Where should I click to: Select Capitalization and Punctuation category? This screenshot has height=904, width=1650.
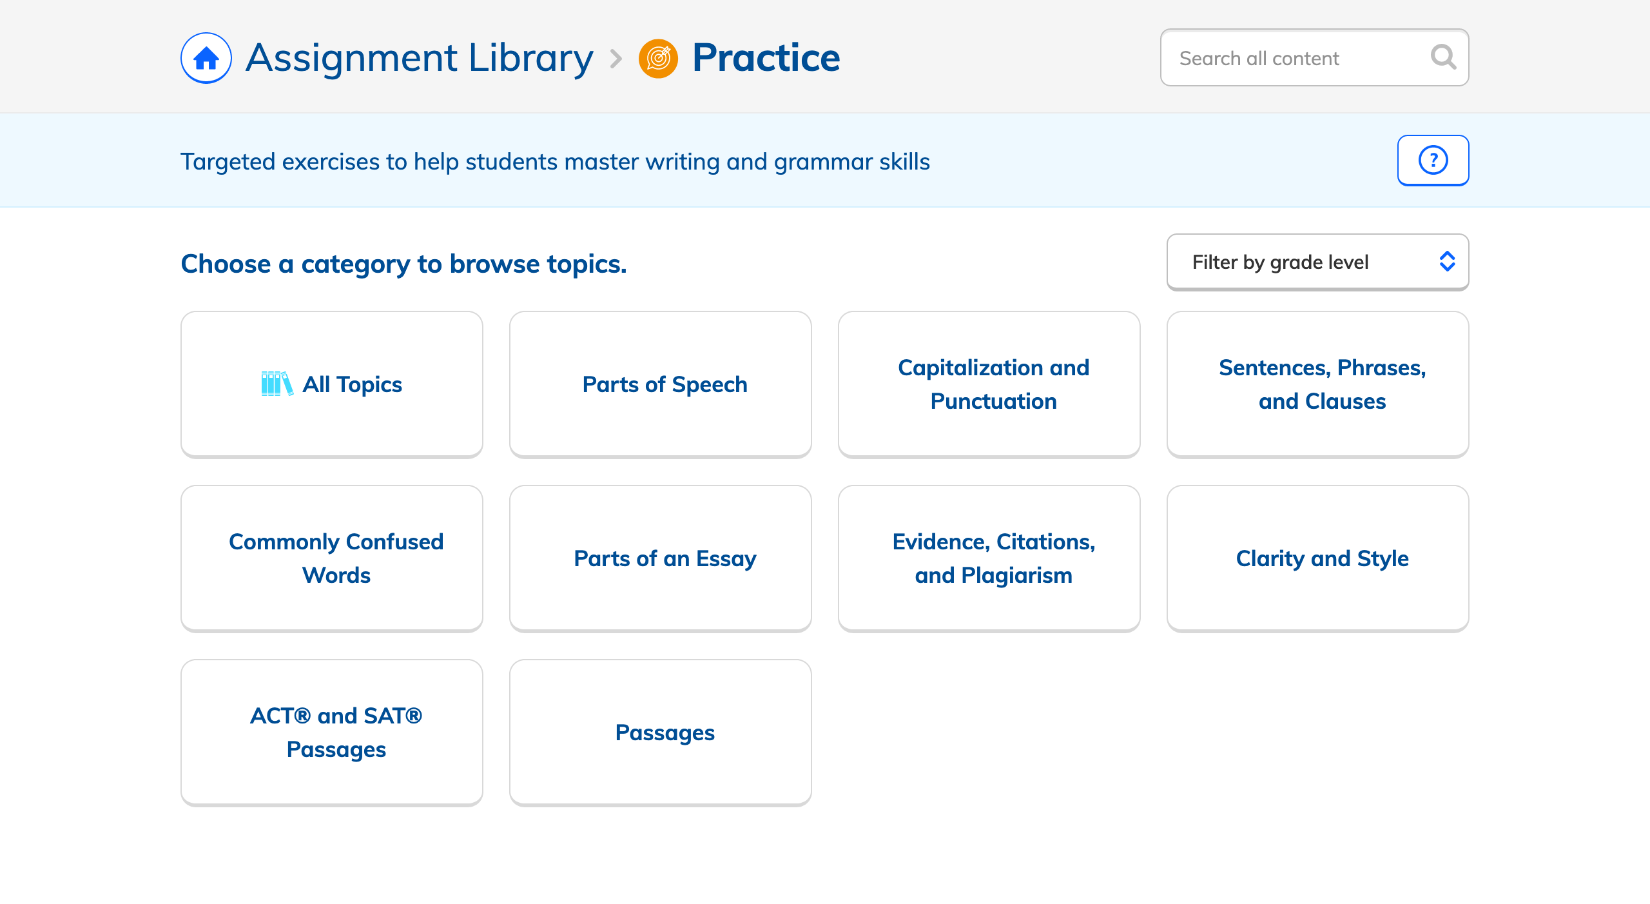[989, 385]
